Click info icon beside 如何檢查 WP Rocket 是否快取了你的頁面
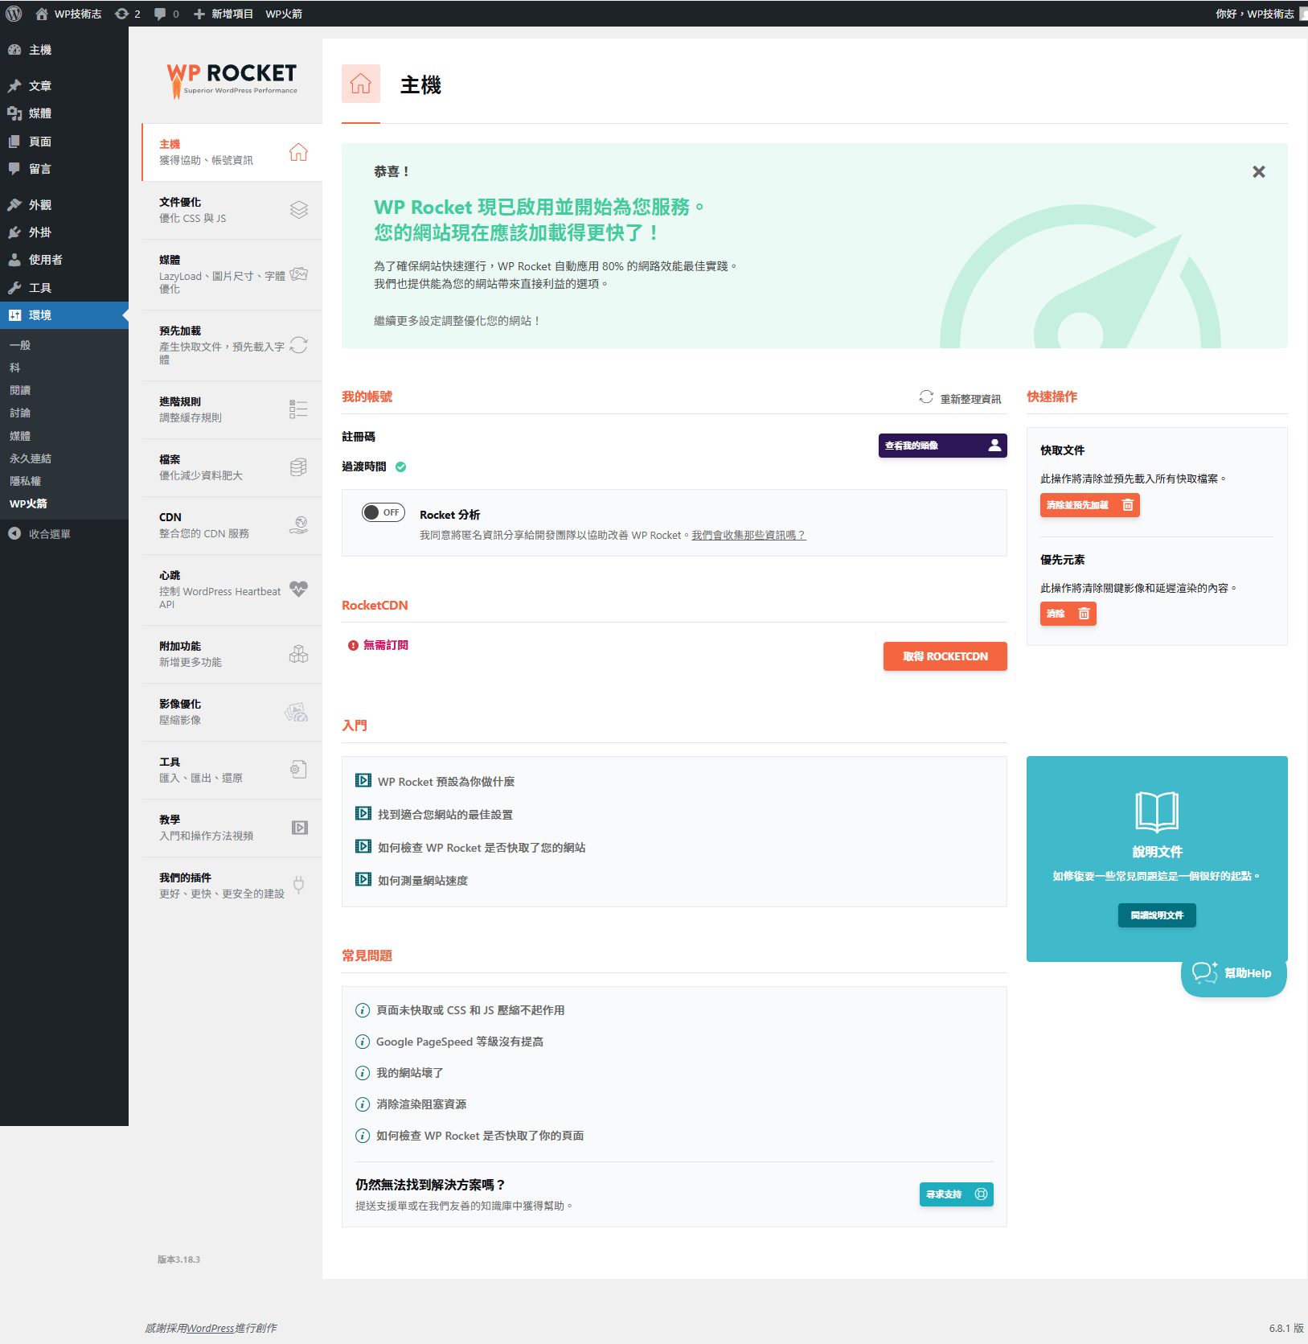 click(x=363, y=1136)
